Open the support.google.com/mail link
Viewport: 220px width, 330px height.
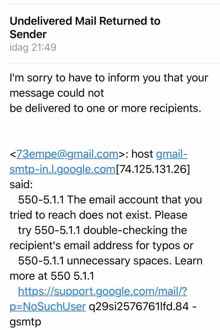coord(103,291)
